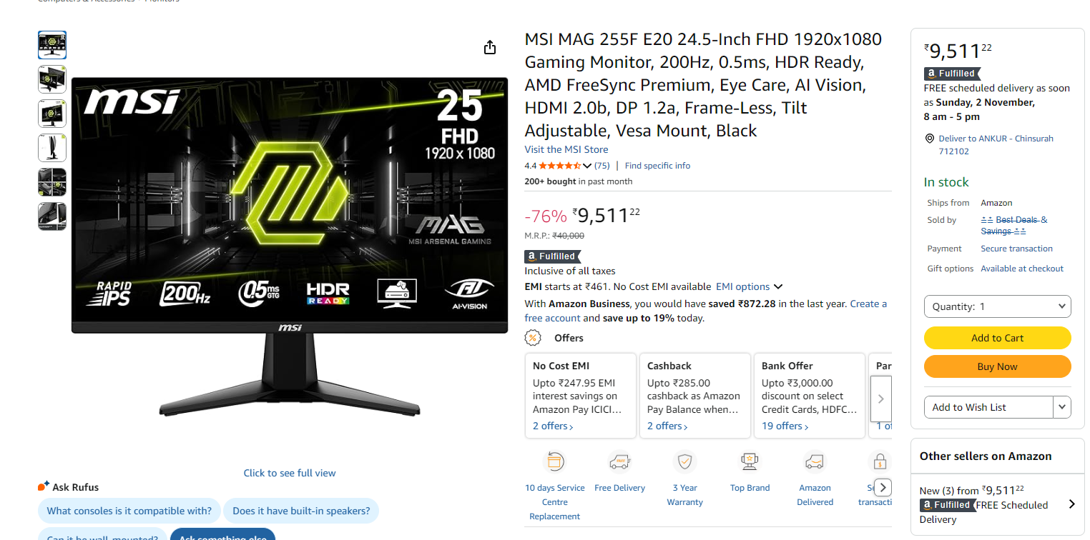Open the Quantity dropdown
The image size is (1090, 540).
[998, 306]
